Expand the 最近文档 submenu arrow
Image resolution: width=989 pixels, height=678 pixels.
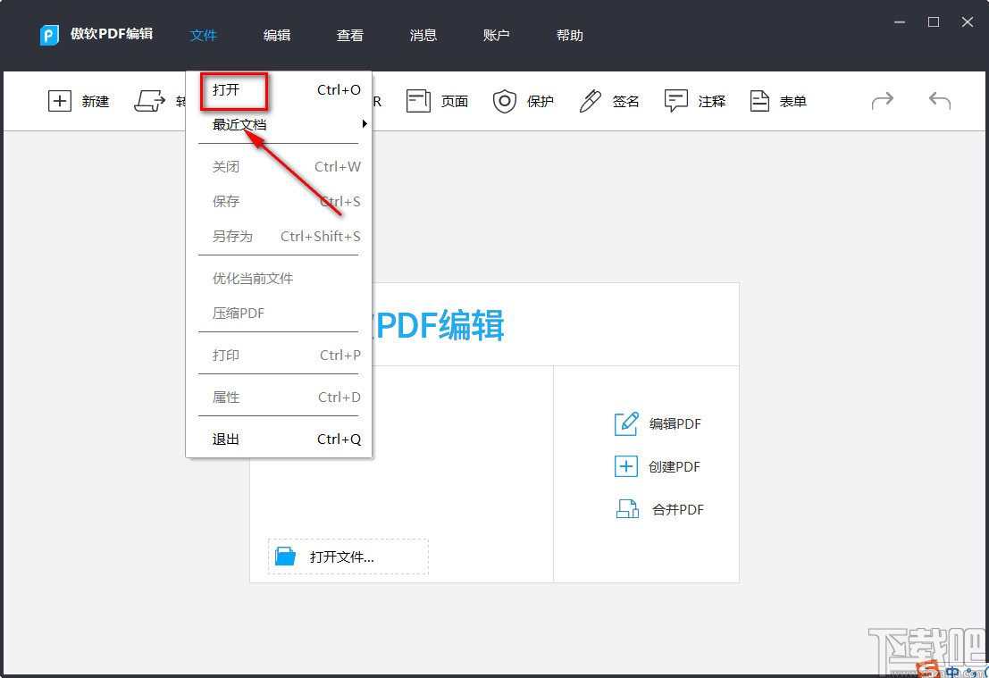pyautogui.click(x=365, y=124)
